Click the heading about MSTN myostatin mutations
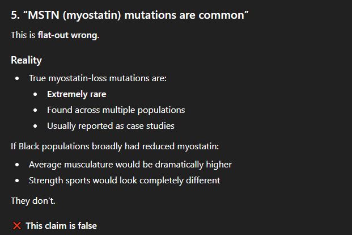Image resolution: width=352 pixels, height=235 pixels. coord(130,15)
